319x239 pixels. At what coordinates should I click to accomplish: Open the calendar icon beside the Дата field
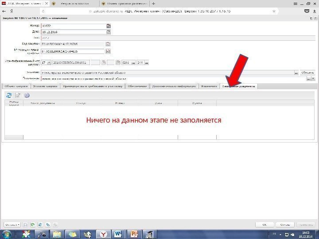pos(109,32)
